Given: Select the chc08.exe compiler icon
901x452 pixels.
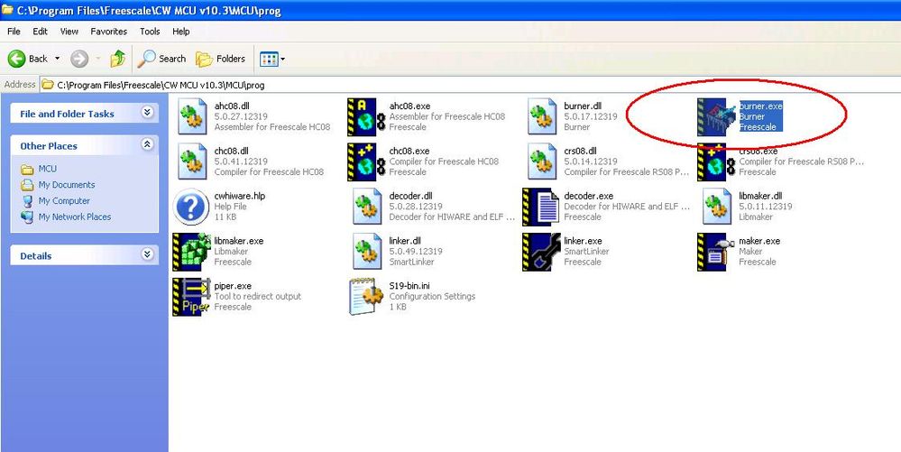Looking at the screenshot, I should (x=366, y=161).
